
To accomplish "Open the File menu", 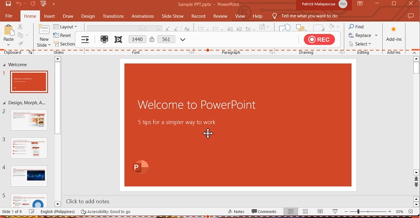I will coord(8,16).
